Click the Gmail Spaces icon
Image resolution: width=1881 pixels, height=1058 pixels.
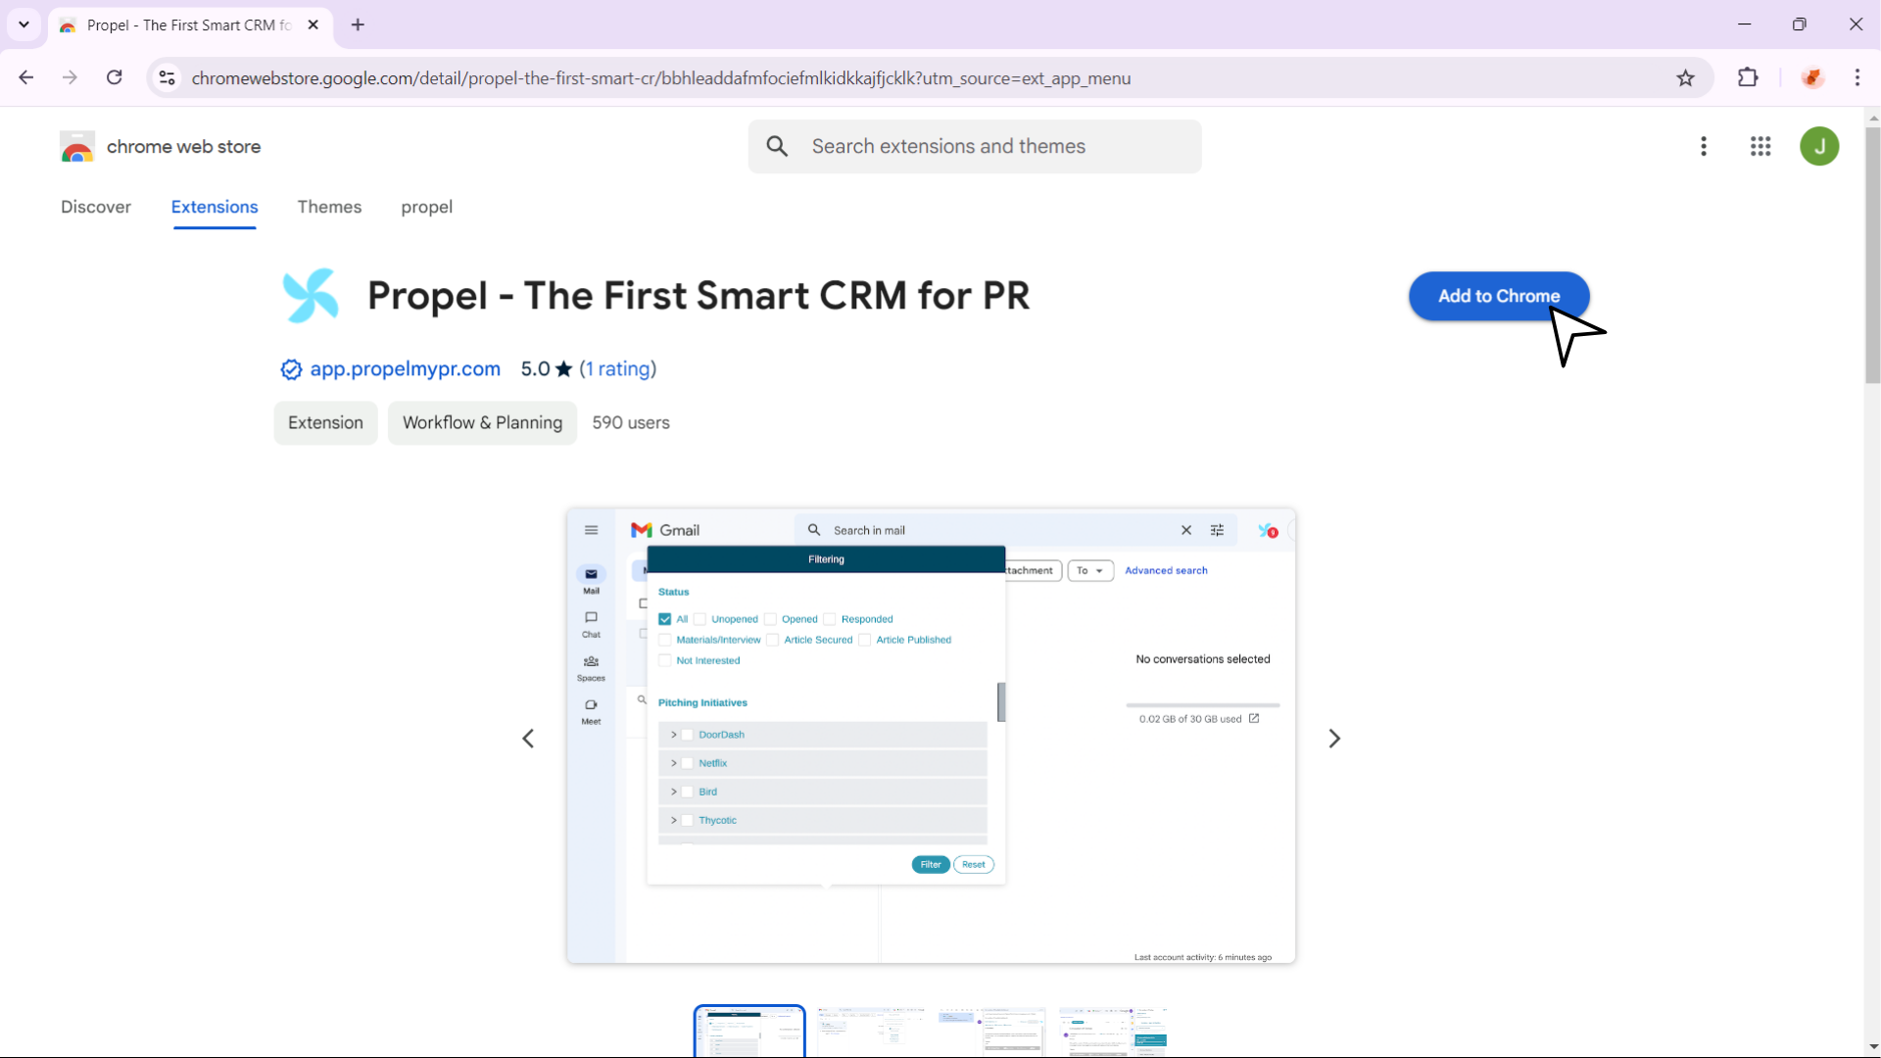591,661
